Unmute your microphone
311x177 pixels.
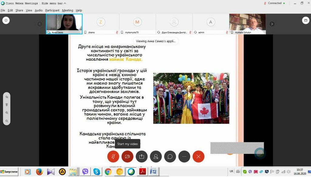pyautogui.click(x=113, y=156)
